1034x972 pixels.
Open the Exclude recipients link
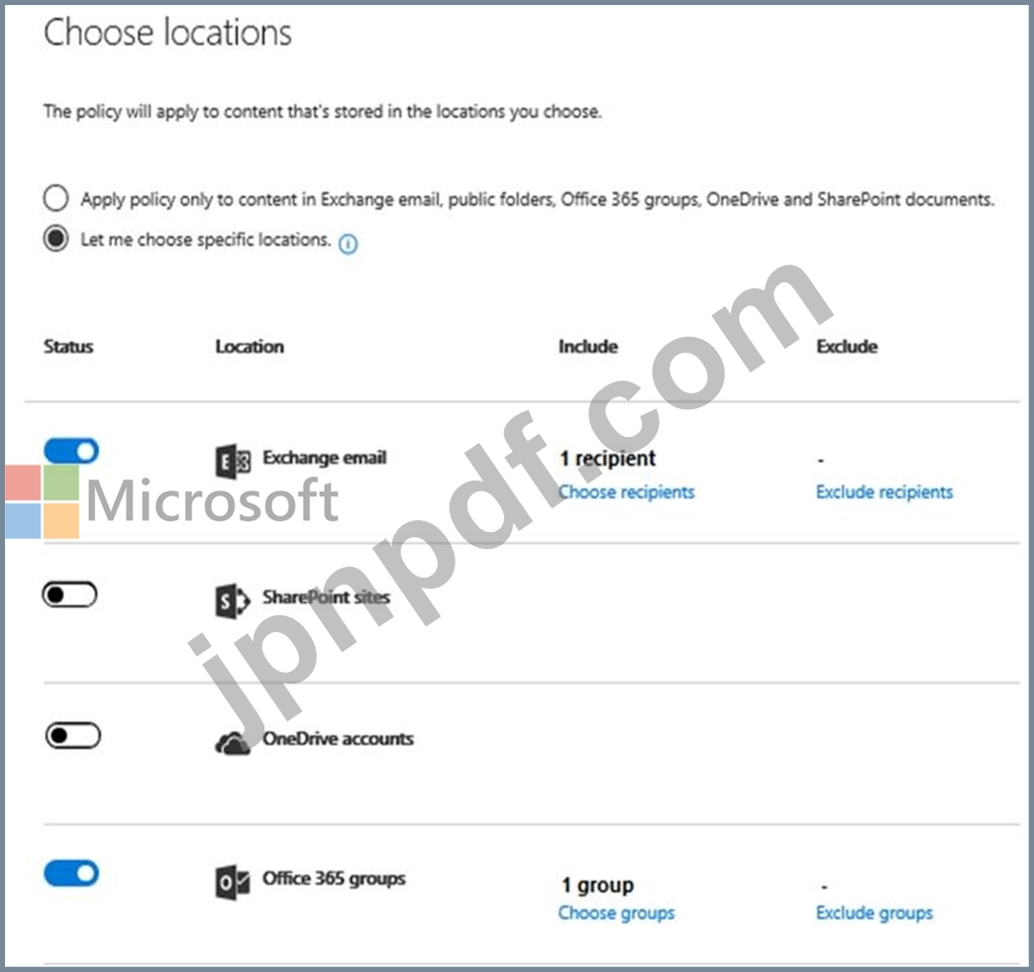click(x=884, y=491)
